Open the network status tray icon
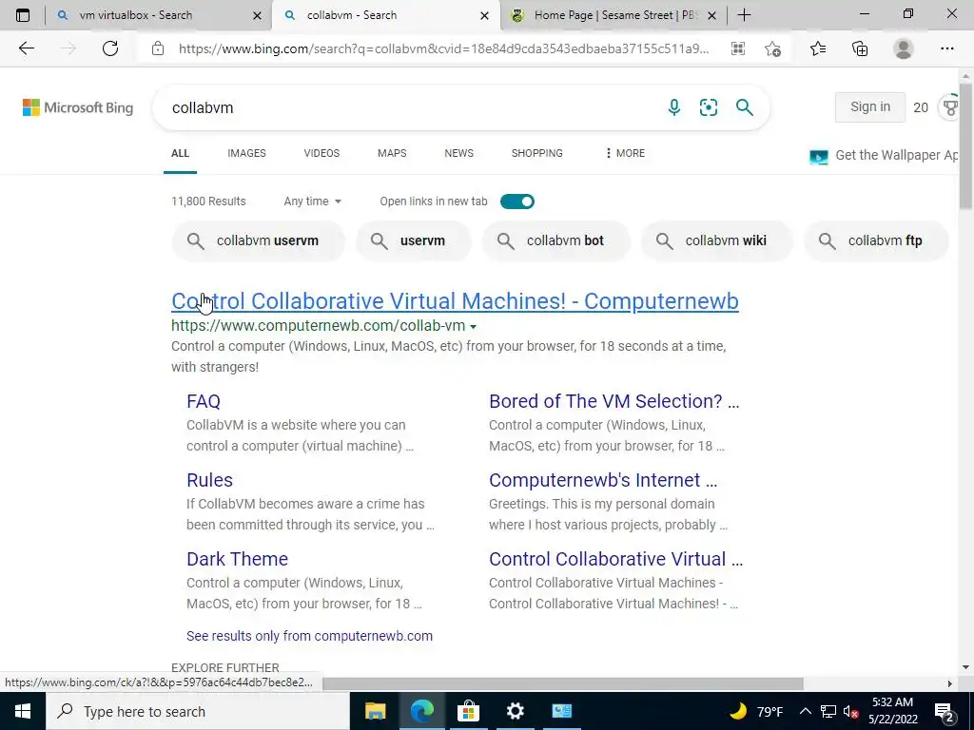 [828, 711]
